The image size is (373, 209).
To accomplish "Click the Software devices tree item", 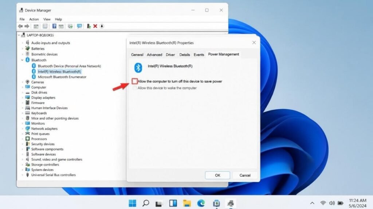I will tap(43, 154).
